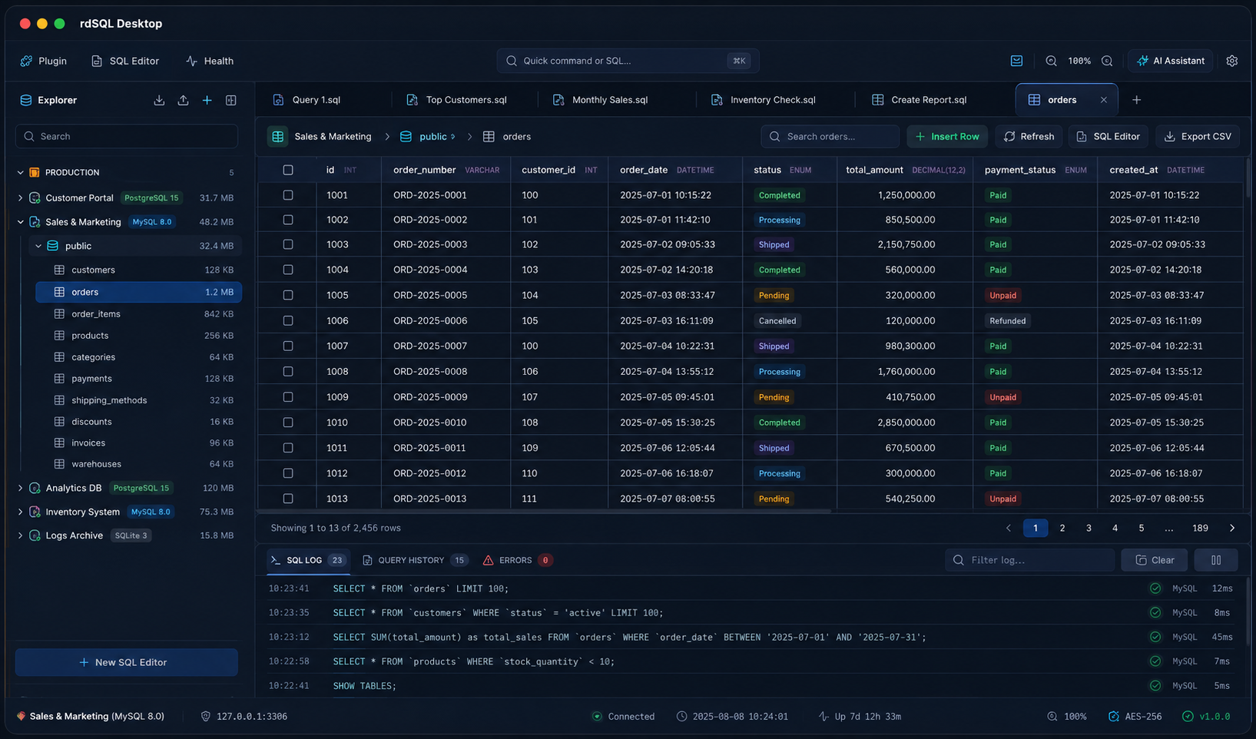Check the row with id 1001
This screenshot has width=1256, height=739.
pos(288,195)
